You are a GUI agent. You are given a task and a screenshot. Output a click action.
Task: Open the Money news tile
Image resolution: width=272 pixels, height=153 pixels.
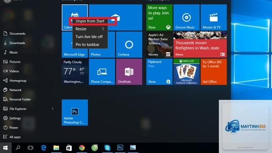tap(159, 45)
